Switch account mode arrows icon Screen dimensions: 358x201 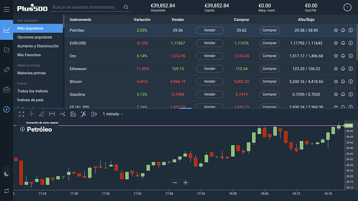pos(6,191)
